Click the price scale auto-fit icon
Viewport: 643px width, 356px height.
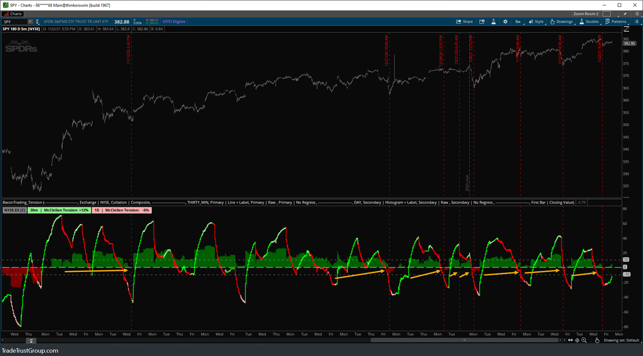626,29
